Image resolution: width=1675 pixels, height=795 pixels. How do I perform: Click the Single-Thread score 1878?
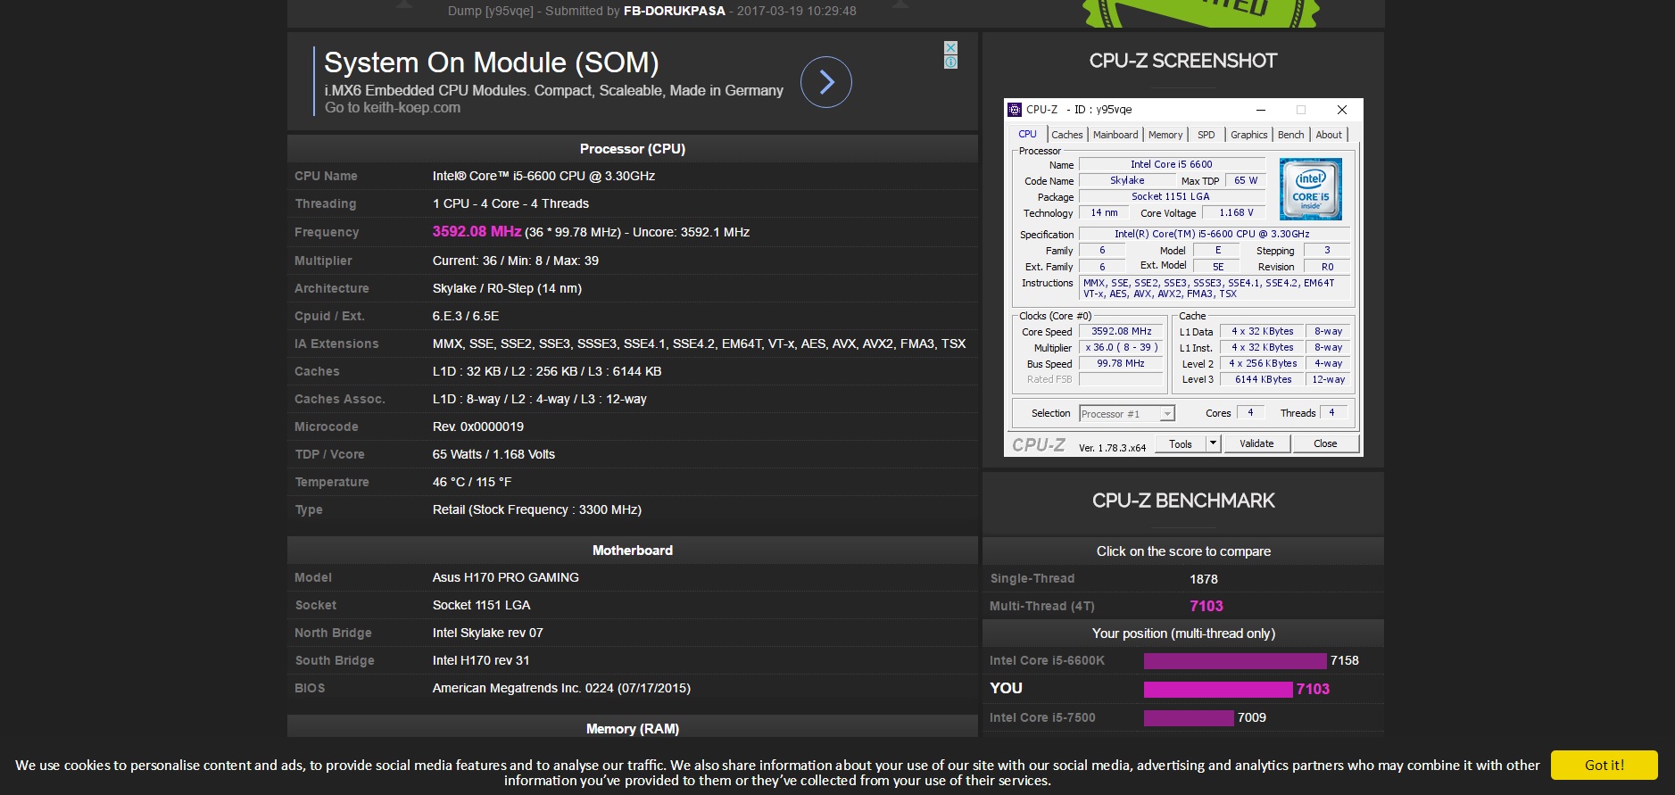coord(1204,579)
